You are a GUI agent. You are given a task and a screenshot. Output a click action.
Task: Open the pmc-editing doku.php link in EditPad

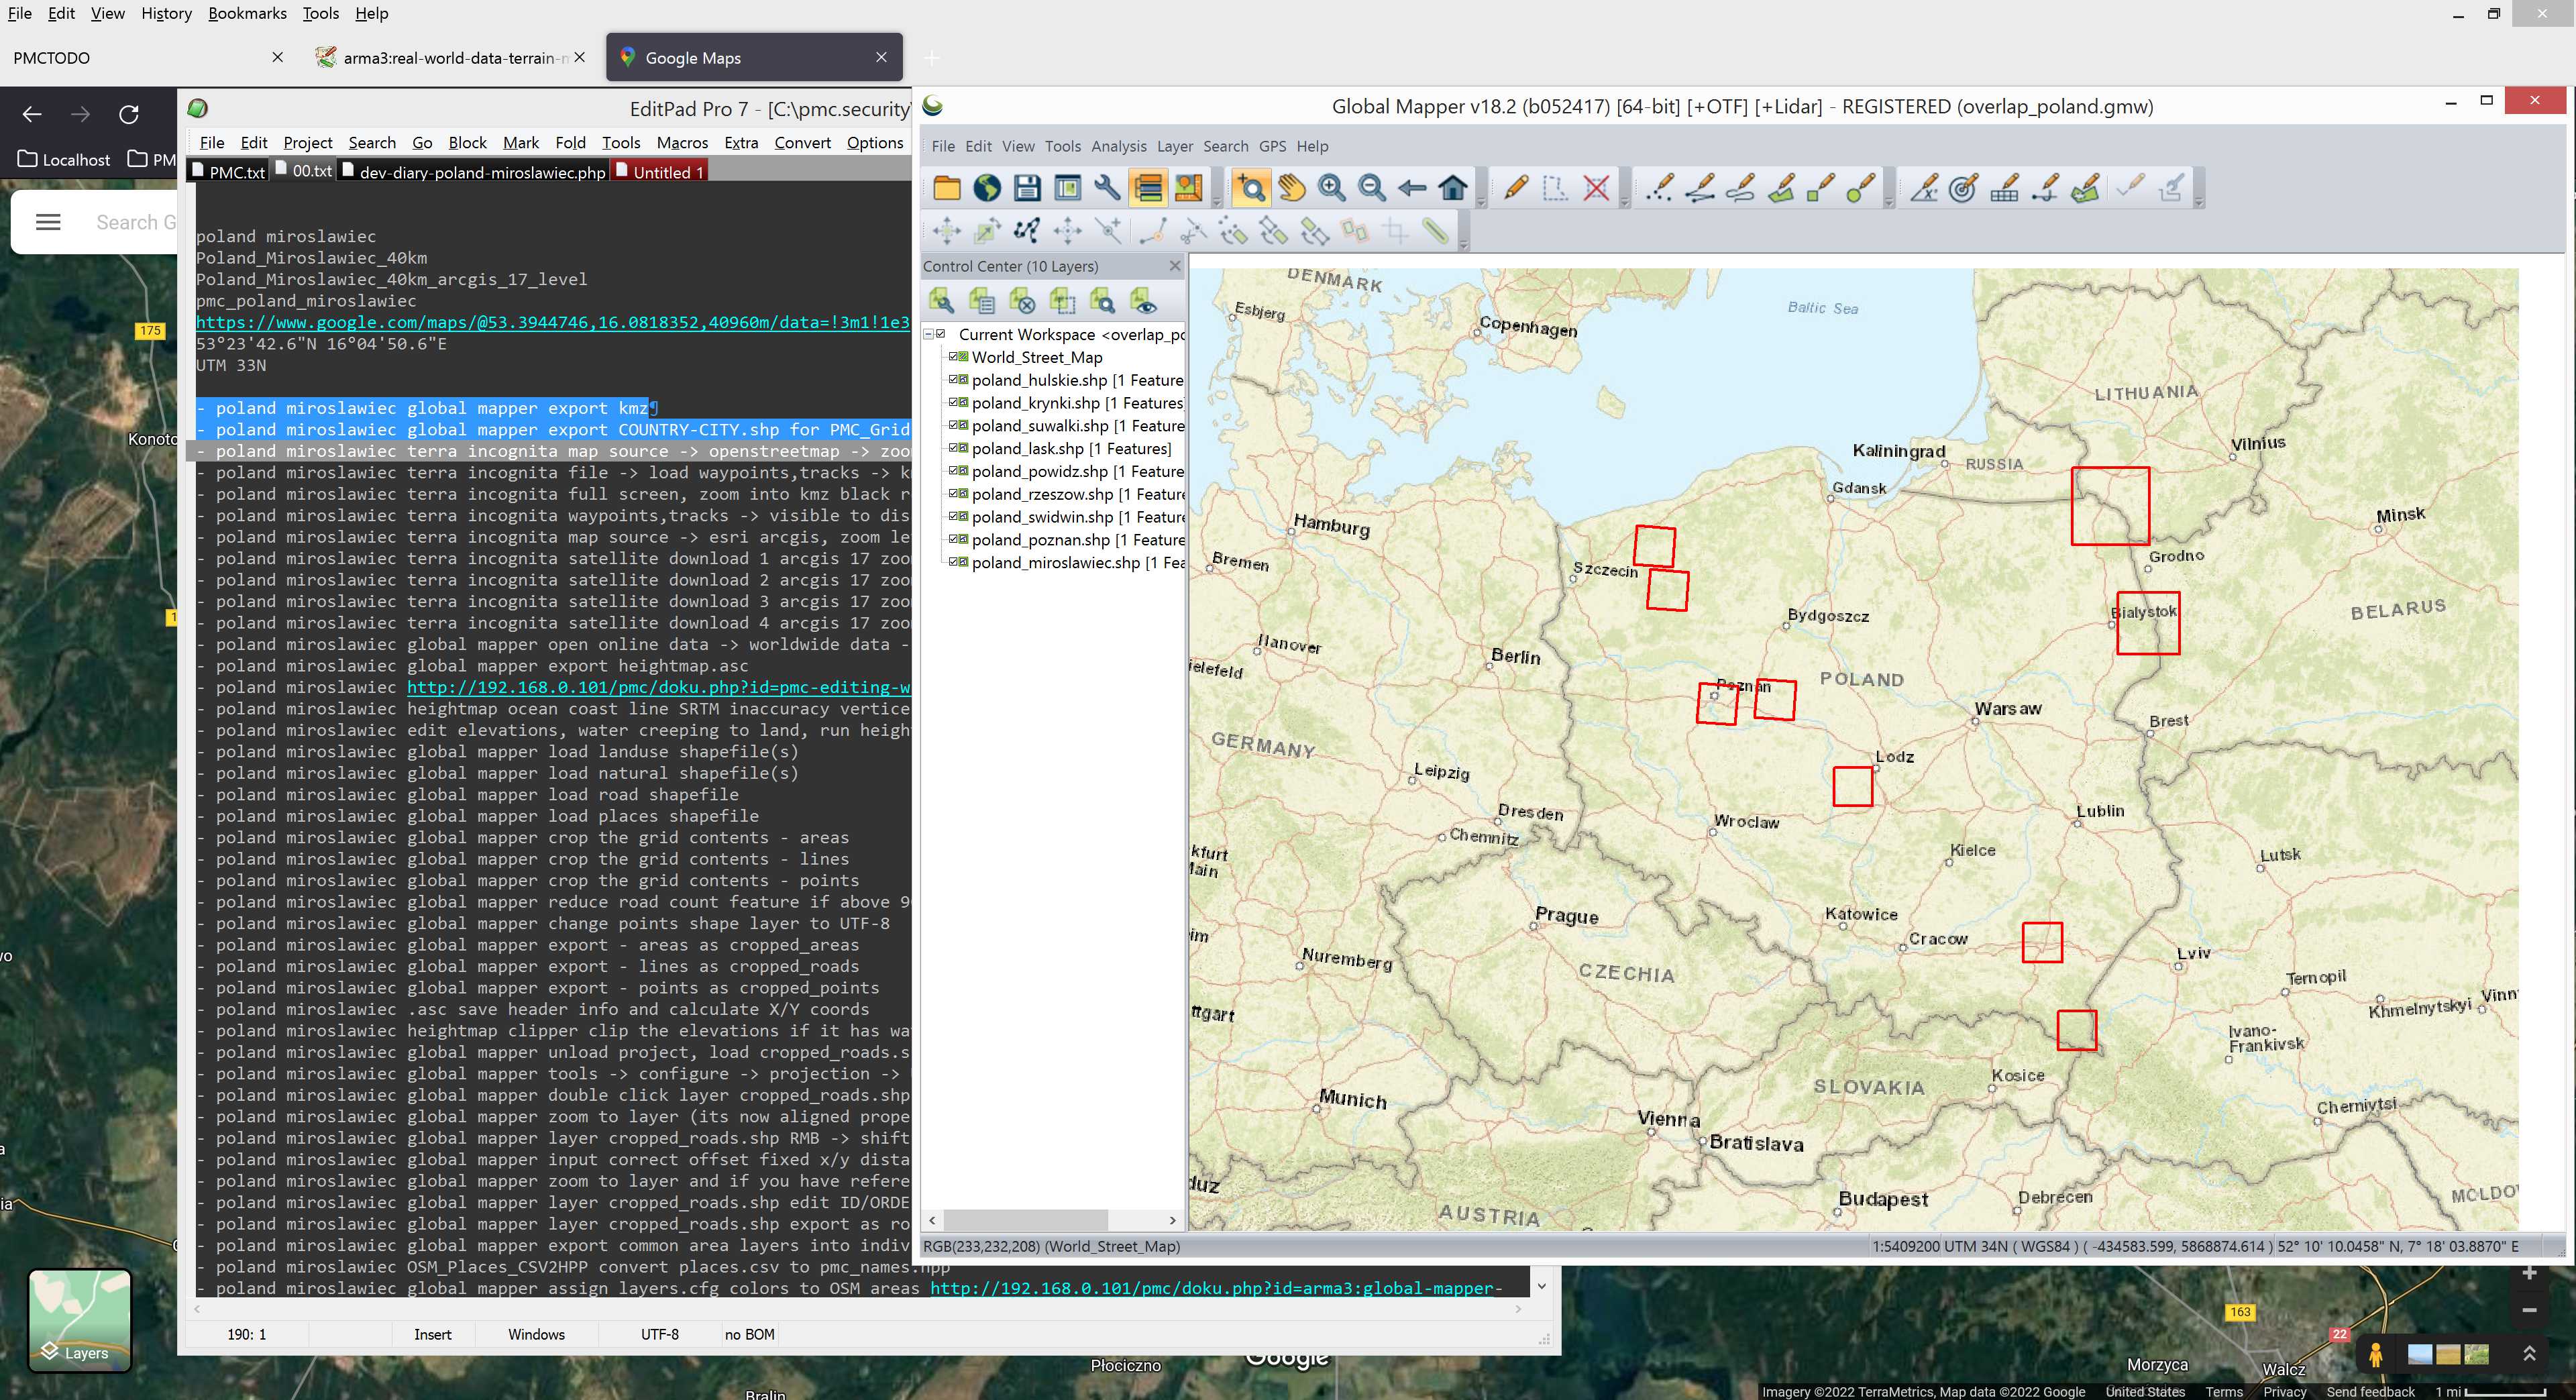pyautogui.click(x=659, y=687)
